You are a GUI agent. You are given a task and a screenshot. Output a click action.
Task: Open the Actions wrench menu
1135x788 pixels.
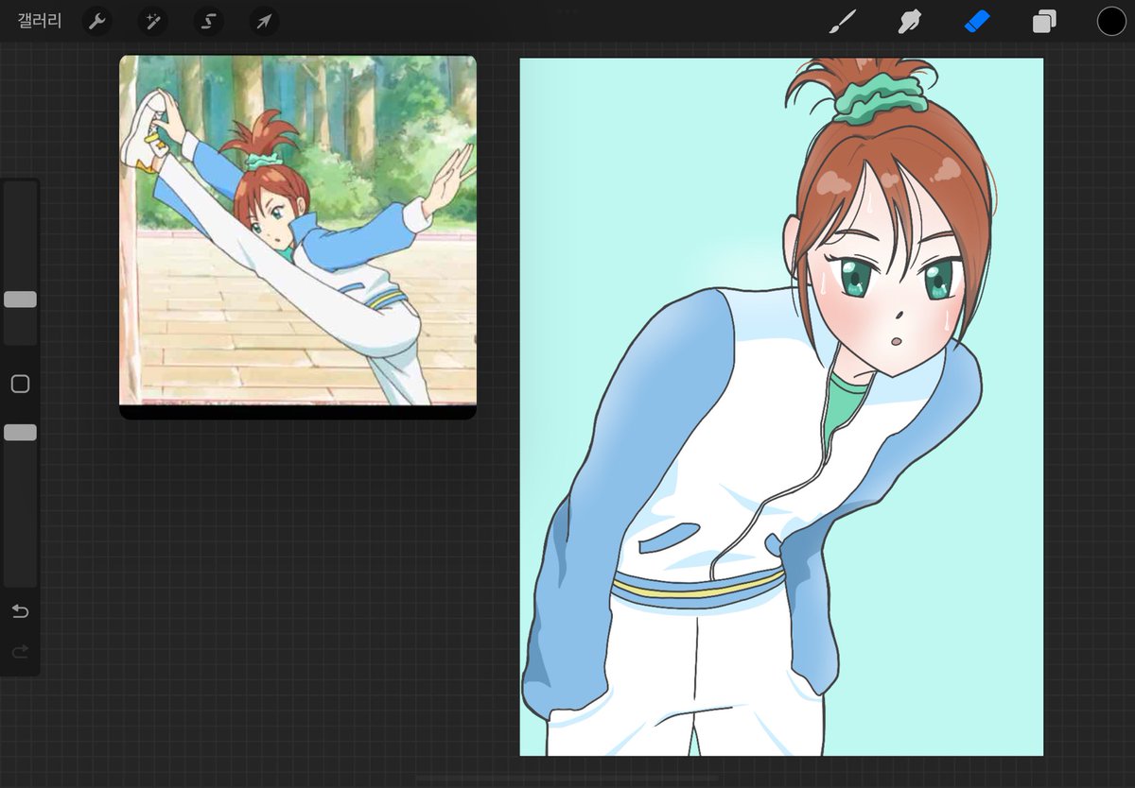[97, 21]
